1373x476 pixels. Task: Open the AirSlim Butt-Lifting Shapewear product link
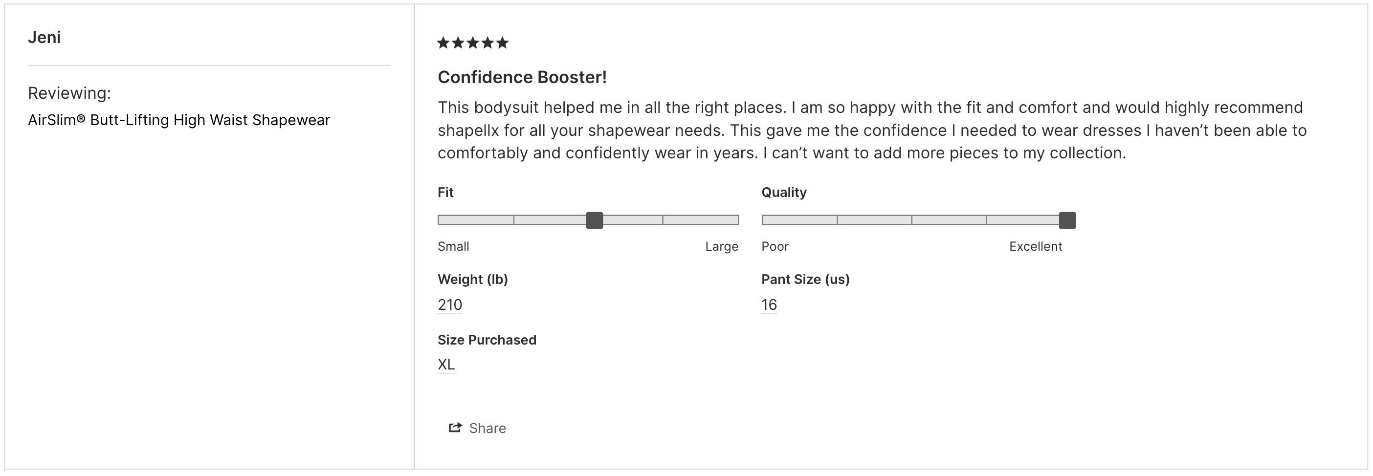(179, 120)
